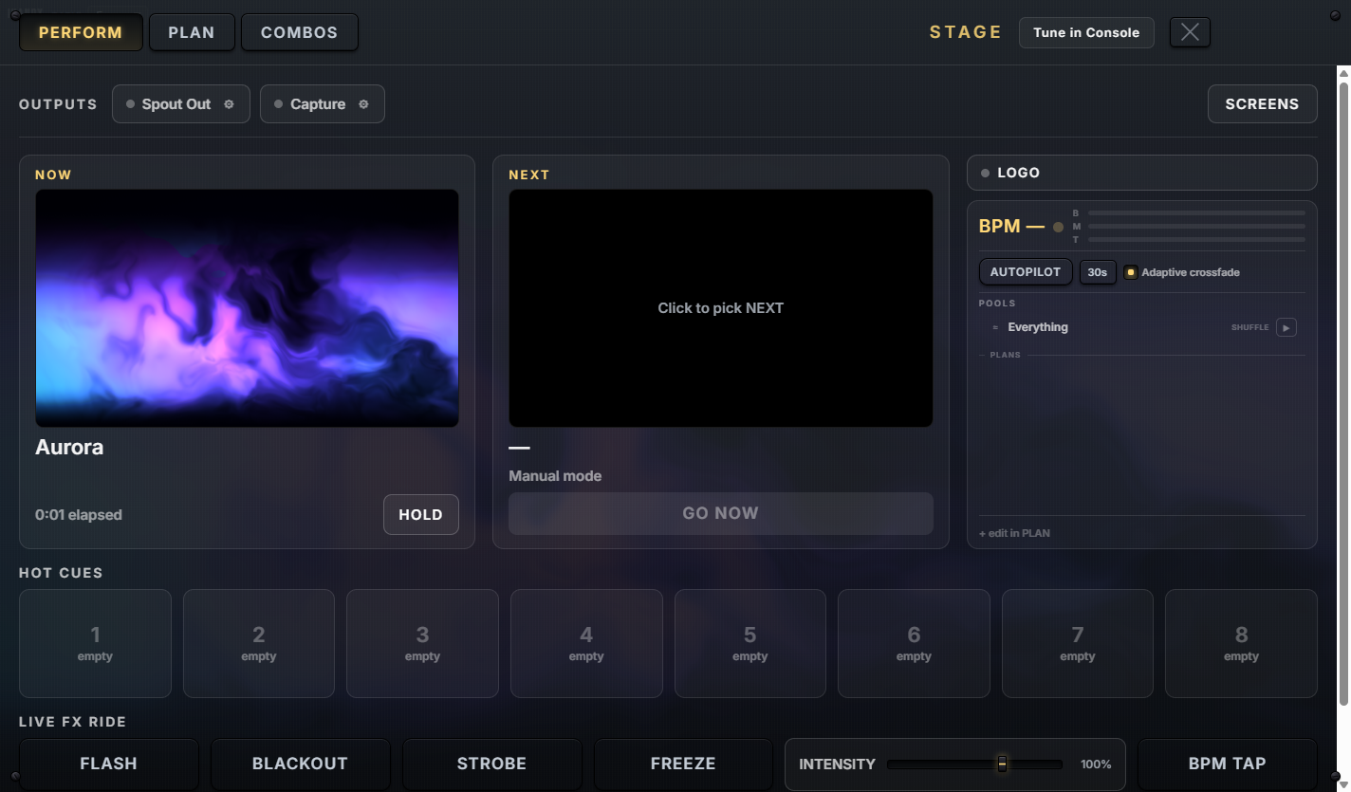Toggle the LOGO overlay
Image resolution: width=1351 pixels, height=792 pixels.
tap(1142, 173)
